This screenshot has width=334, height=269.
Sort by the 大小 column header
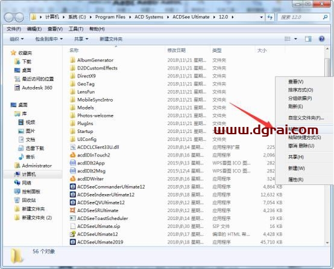point(262,50)
